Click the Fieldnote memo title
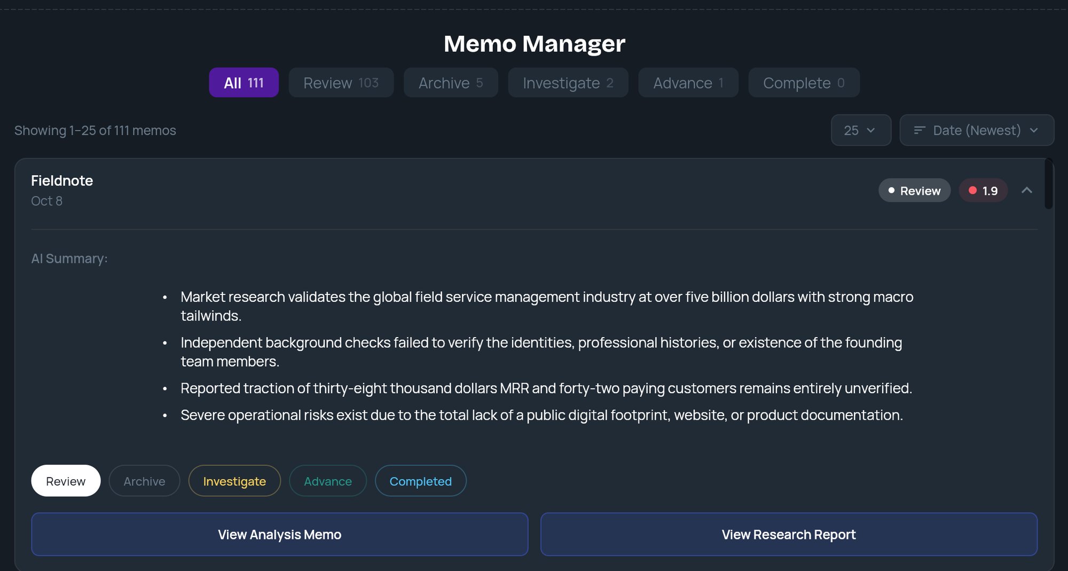The width and height of the screenshot is (1068, 571). tap(62, 181)
